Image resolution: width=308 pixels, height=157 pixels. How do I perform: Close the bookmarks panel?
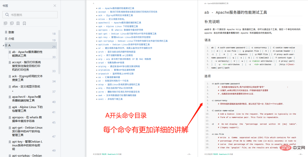pyautogui.click(x=55, y=6)
